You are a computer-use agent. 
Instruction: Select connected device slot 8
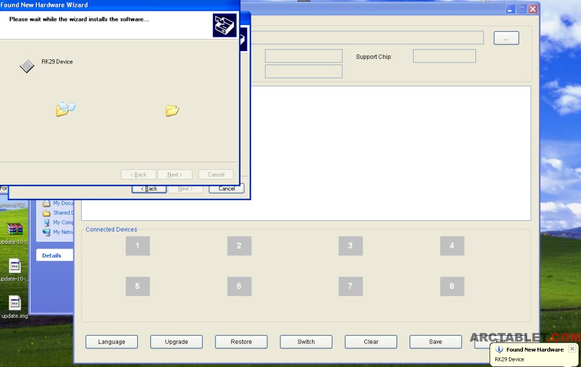click(452, 287)
